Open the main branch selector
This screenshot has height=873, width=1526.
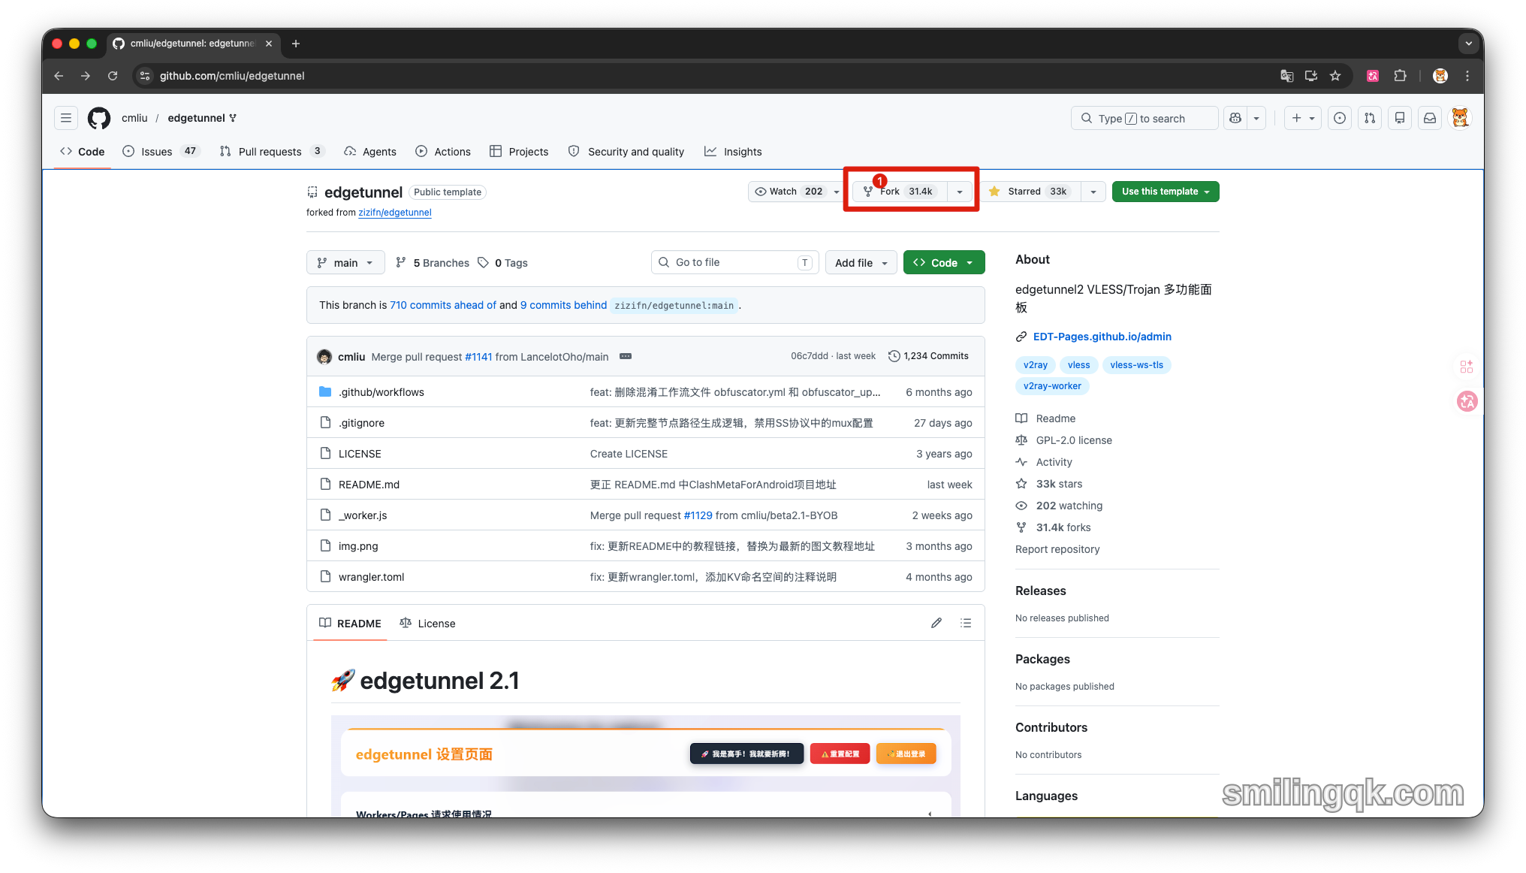point(345,263)
